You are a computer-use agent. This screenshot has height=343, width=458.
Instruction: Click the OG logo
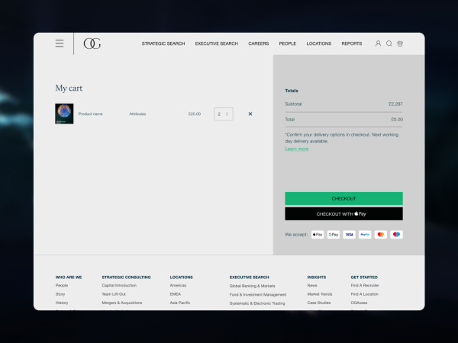(x=92, y=43)
